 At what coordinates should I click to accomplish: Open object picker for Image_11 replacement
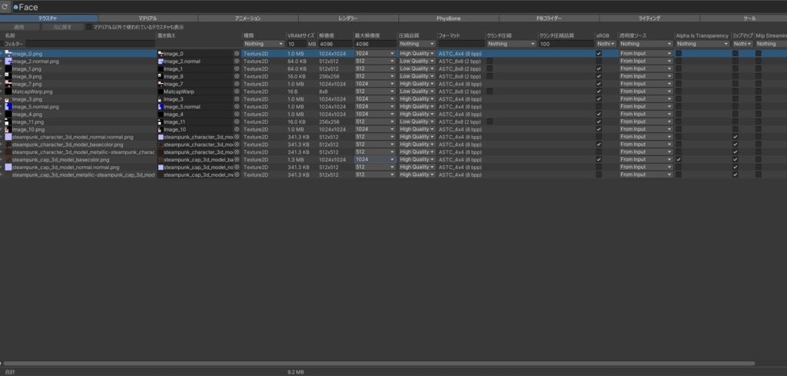pos(237,121)
